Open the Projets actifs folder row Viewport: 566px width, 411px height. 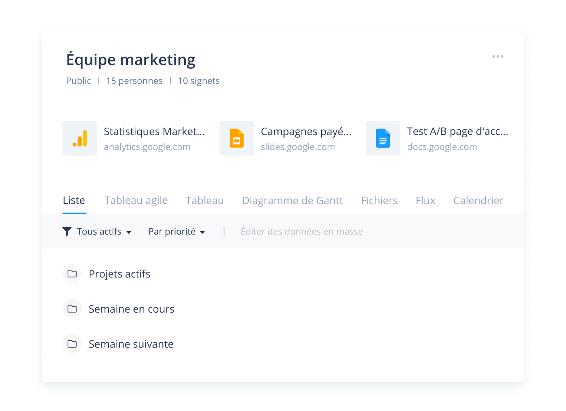(119, 274)
